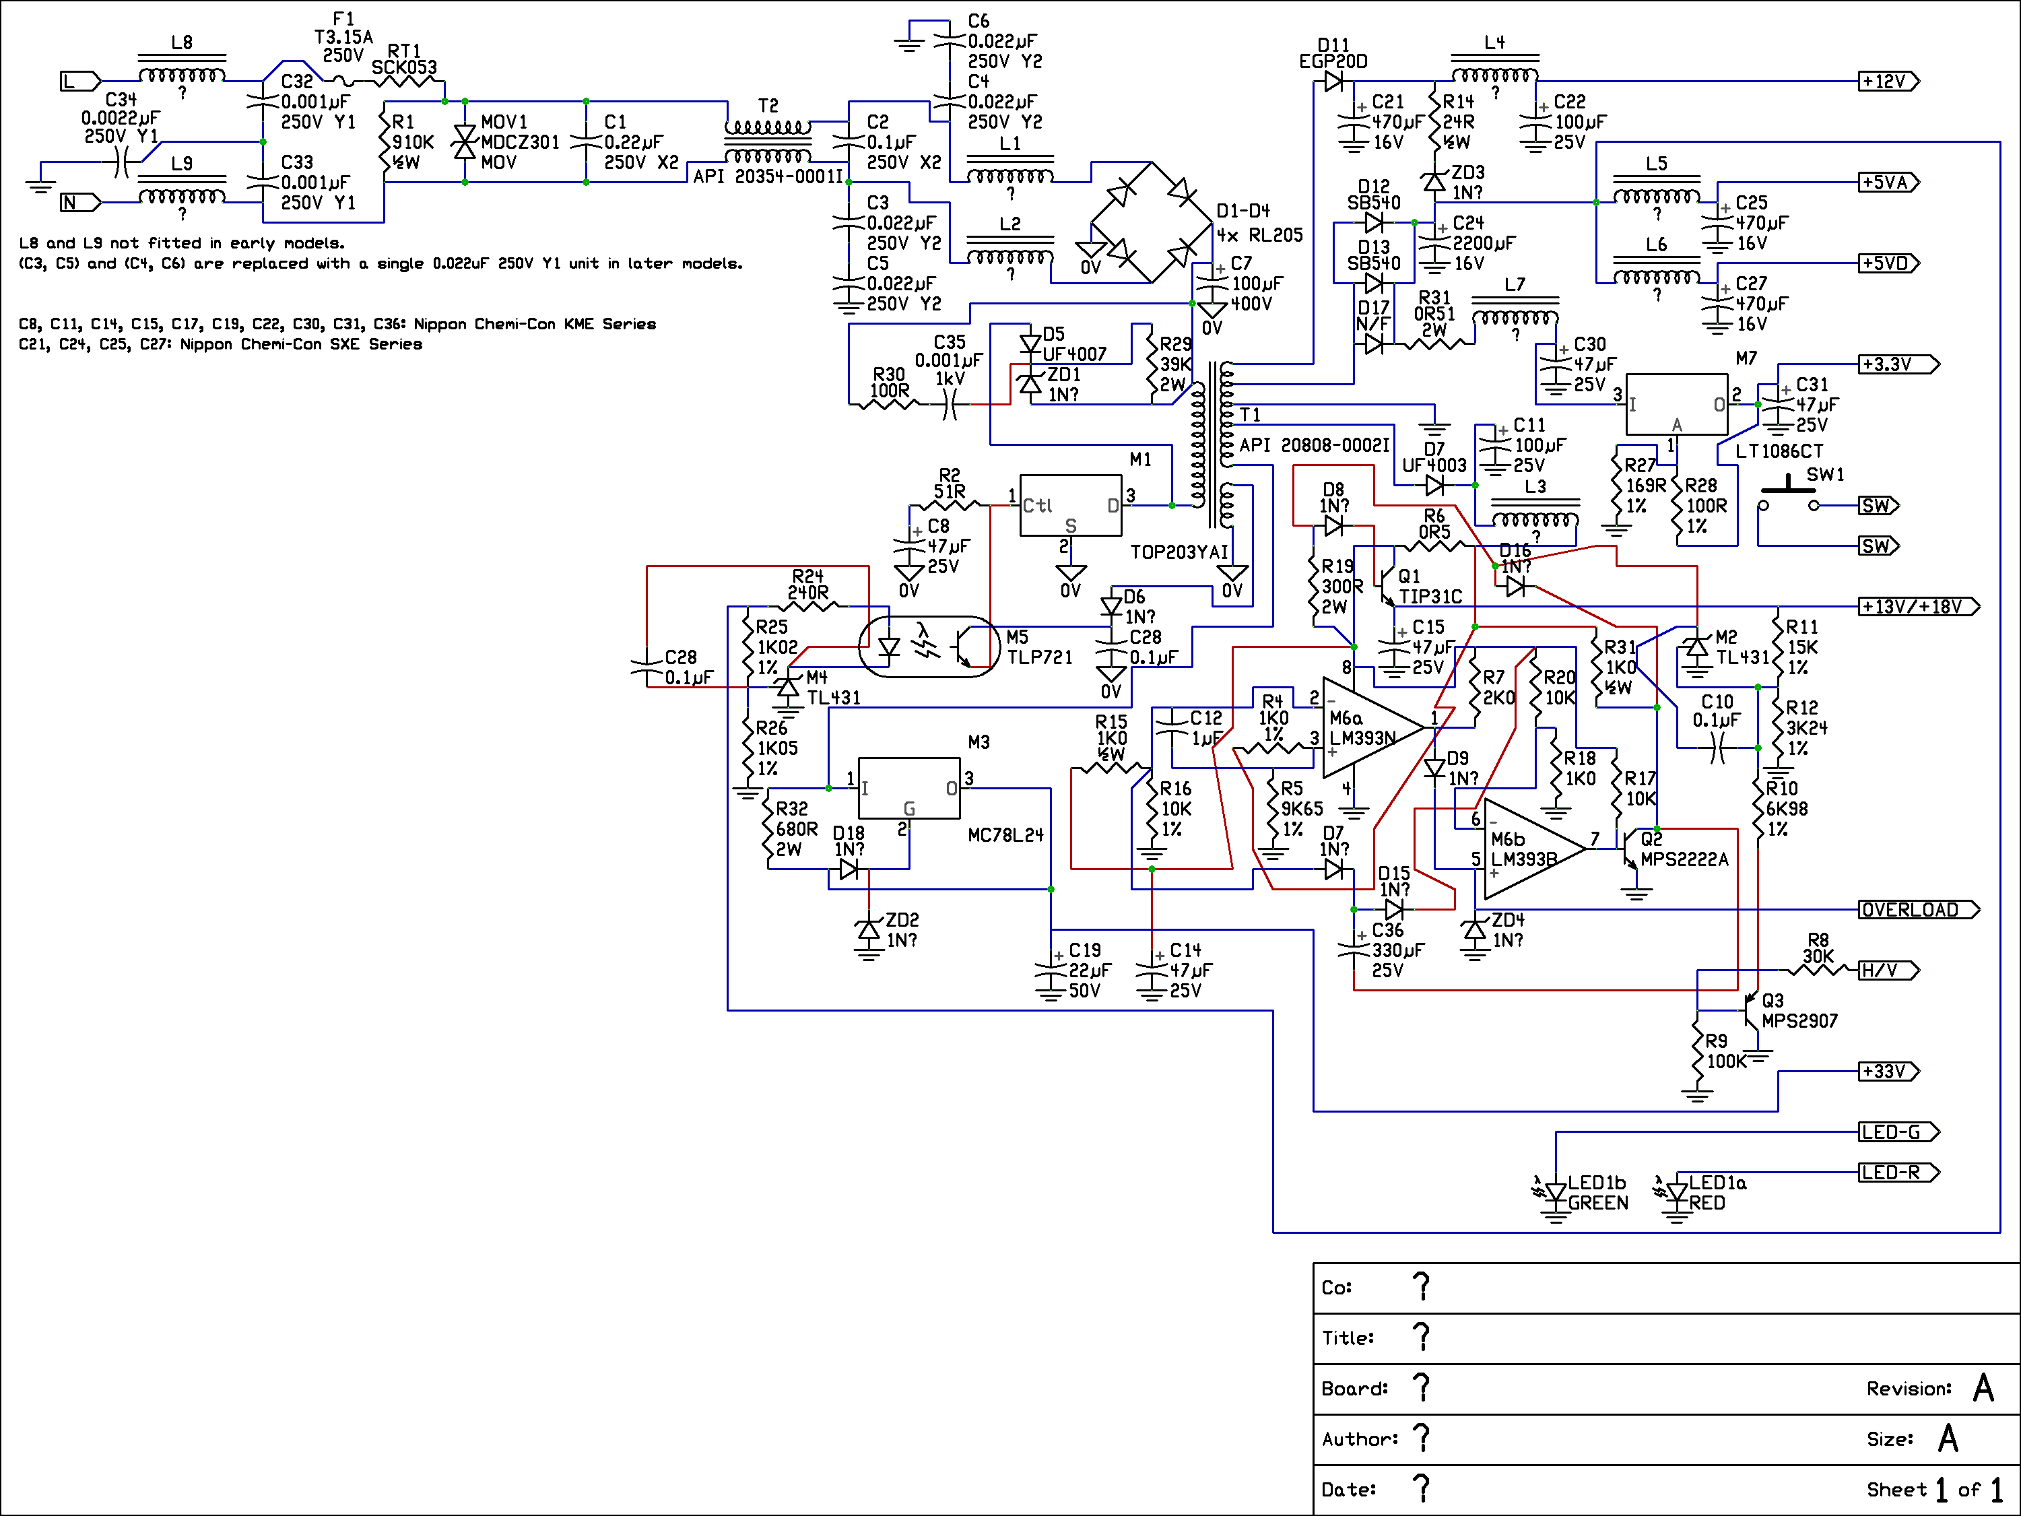This screenshot has height=1516, width=2021.
Task: Click the Q2 MPS2222A transistor symbol
Action: tap(1629, 850)
